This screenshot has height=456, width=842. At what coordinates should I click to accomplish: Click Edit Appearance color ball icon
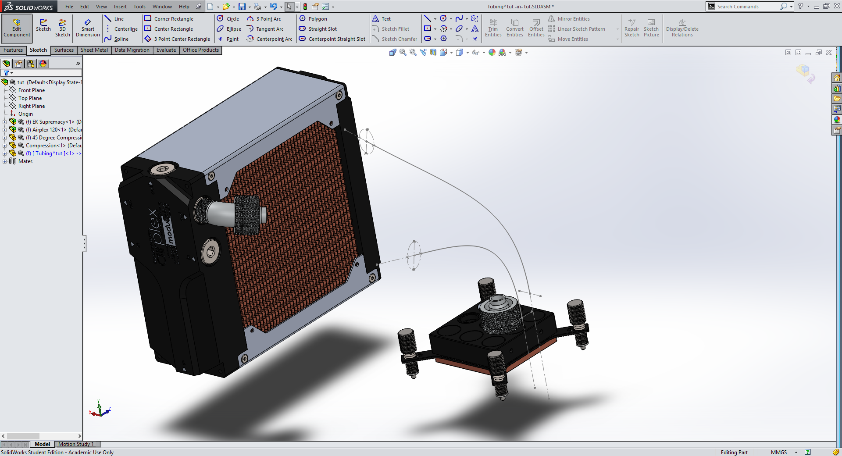[x=492, y=53]
